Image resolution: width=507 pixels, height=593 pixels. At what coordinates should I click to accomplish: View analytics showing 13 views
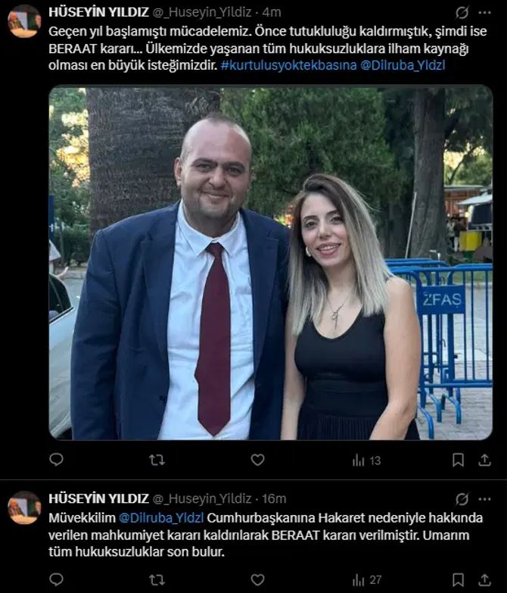[366, 460]
